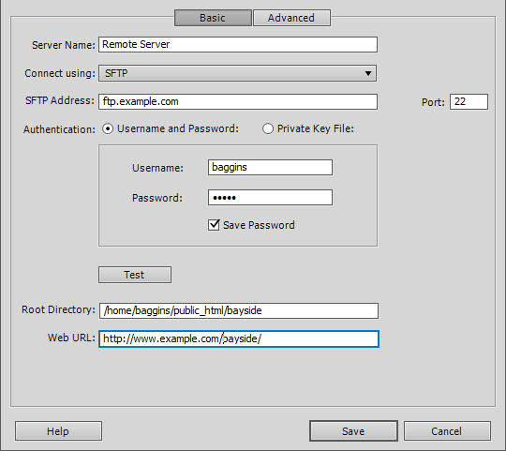Click the Connect using label

click(x=60, y=73)
